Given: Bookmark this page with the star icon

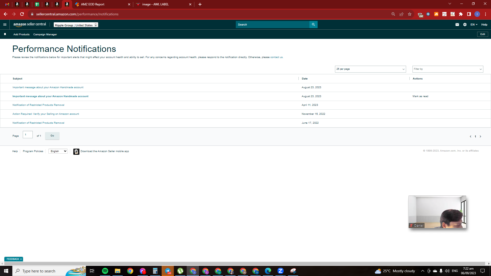Looking at the screenshot, I should pos(410,14).
